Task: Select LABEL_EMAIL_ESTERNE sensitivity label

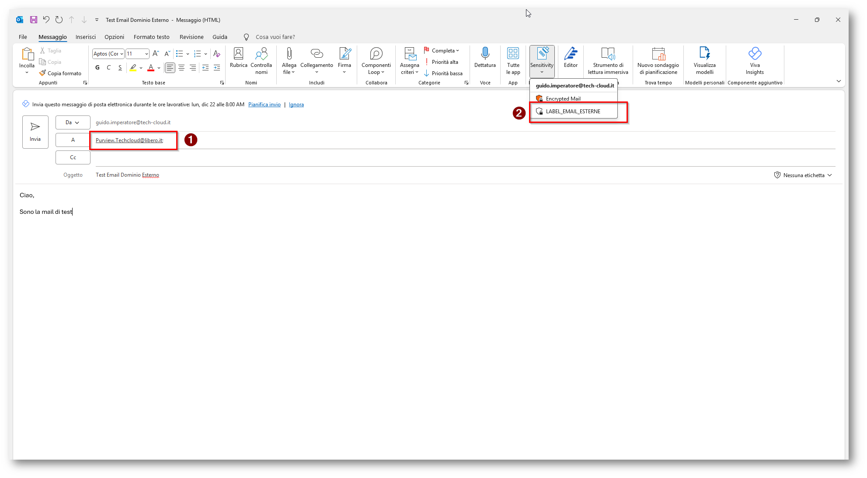Action: tap(573, 112)
